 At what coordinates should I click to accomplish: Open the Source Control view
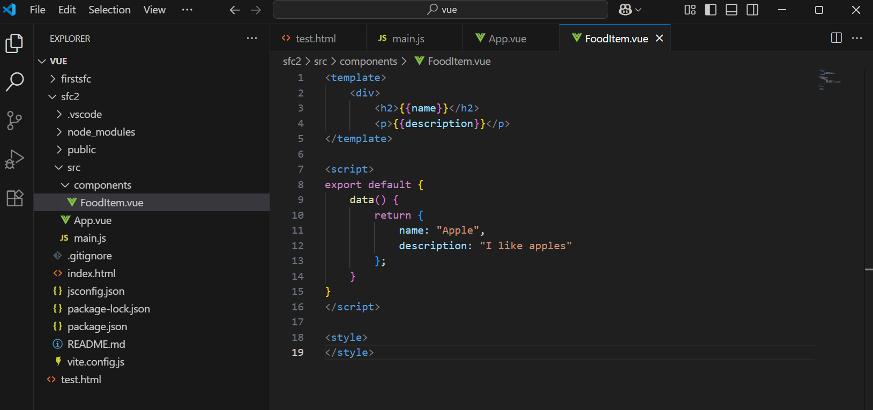point(14,120)
